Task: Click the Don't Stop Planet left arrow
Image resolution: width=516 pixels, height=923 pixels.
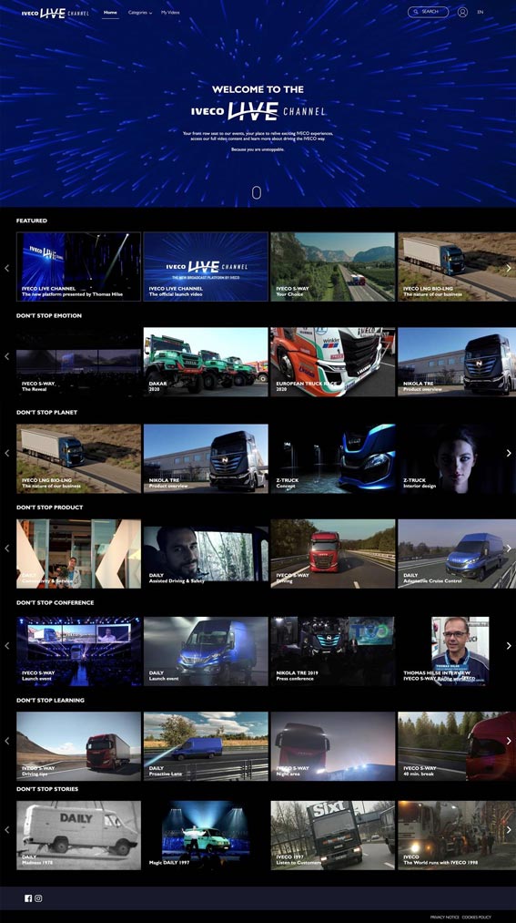Action: pyautogui.click(x=7, y=453)
